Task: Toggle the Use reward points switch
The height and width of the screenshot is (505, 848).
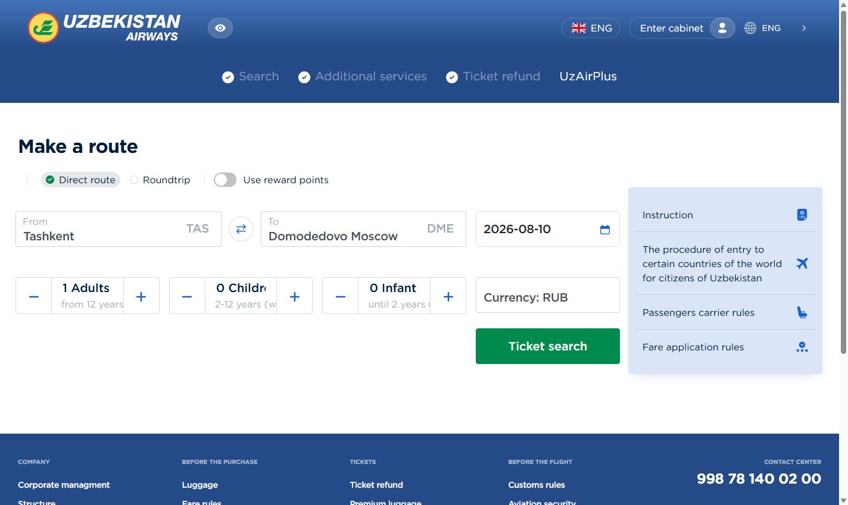Action: [x=225, y=180]
